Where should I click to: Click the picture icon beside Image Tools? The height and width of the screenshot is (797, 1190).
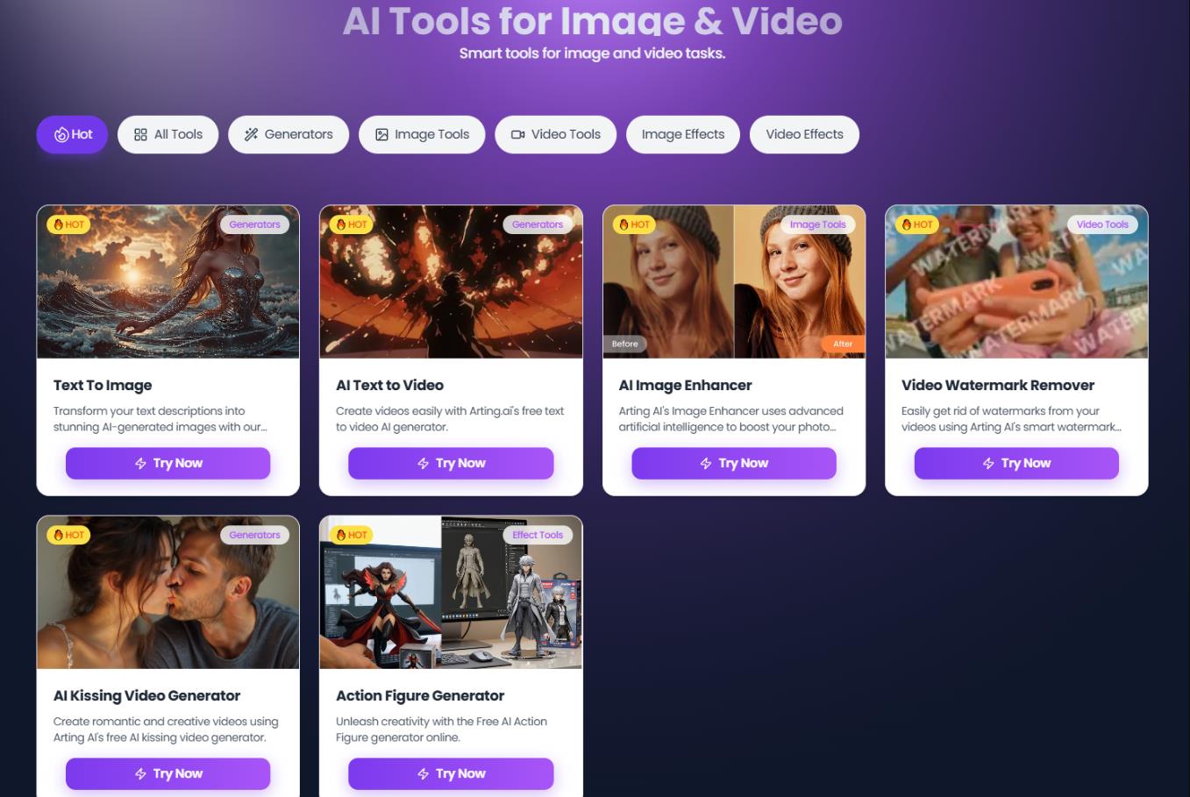[x=381, y=134]
